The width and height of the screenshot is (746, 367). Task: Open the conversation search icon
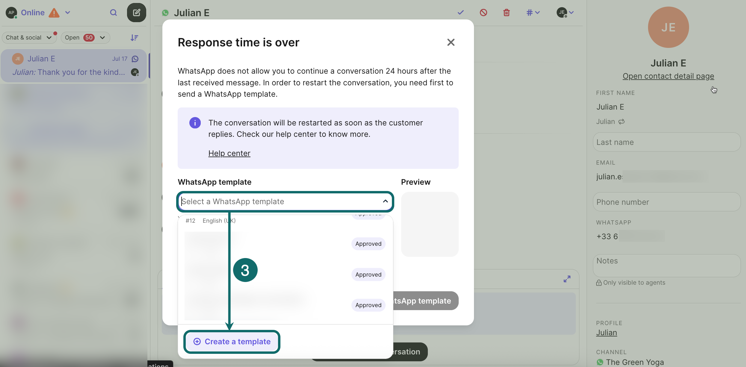pos(113,13)
